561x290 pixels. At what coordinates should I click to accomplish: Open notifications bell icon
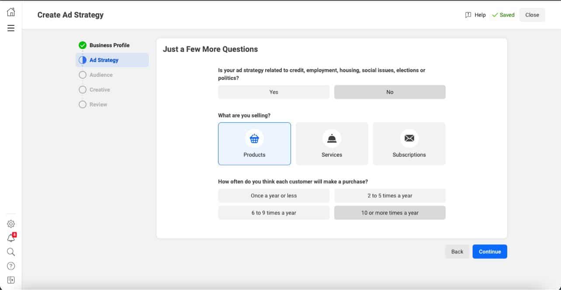click(11, 238)
